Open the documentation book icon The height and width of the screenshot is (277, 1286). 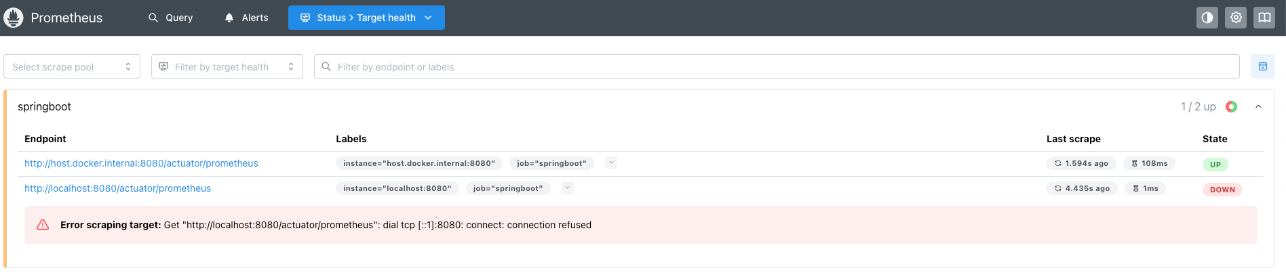coord(1264,18)
